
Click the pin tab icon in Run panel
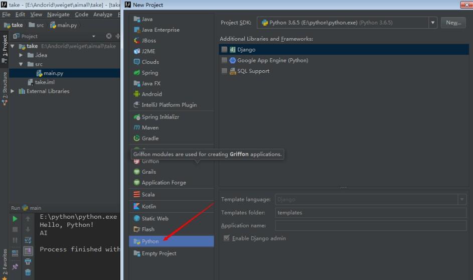pyautogui.click(x=15, y=266)
